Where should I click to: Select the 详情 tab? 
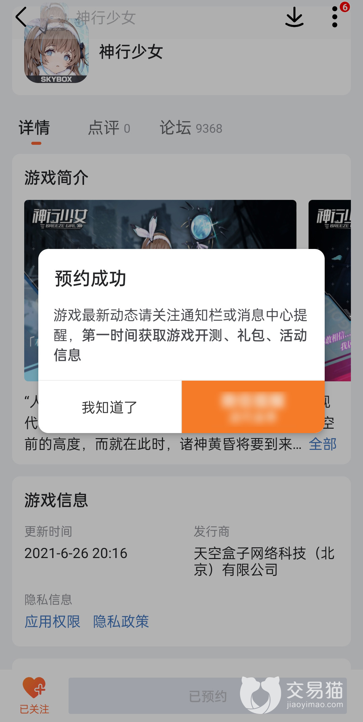(34, 128)
